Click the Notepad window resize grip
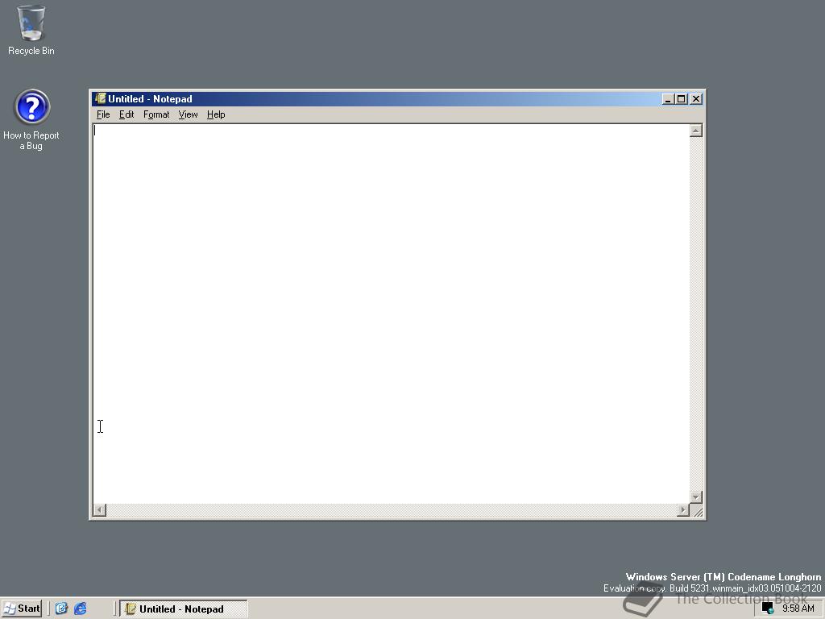The height and width of the screenshot is (619, 825). coord(697,510)
